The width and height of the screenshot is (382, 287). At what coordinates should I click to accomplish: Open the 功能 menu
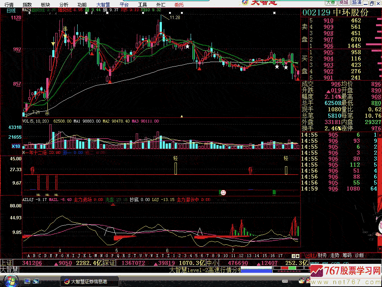[x=82, y=4]
